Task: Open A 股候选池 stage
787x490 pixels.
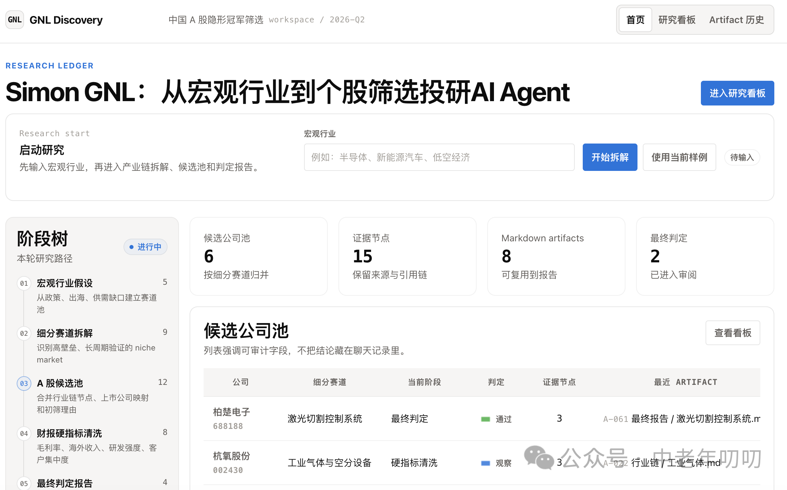Action: point(60,384)
